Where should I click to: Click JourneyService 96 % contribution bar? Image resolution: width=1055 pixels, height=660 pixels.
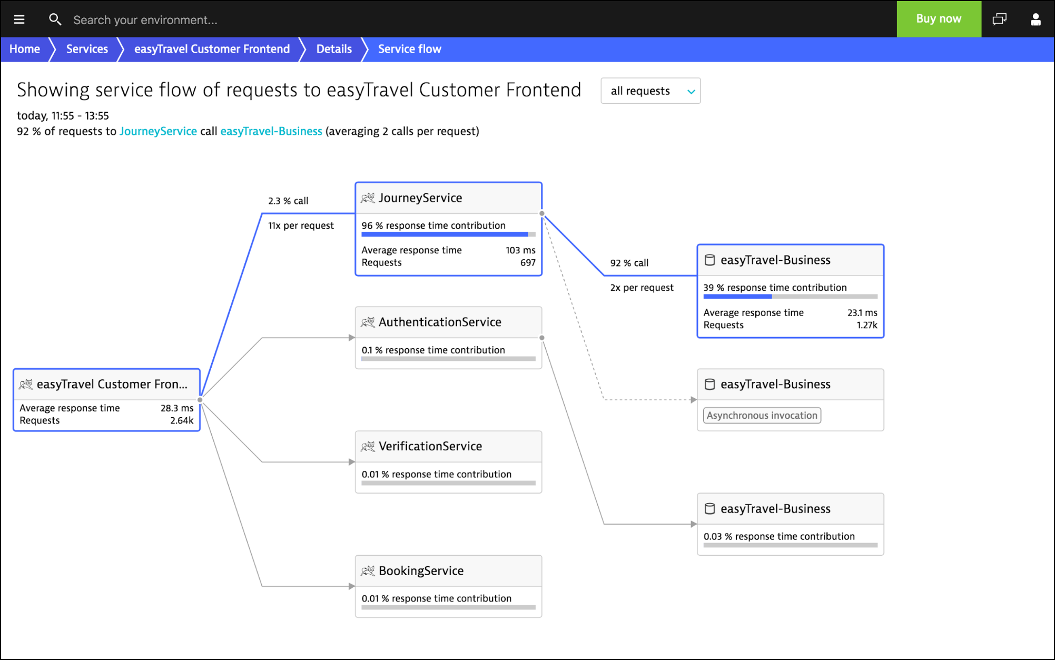pos(448,234)
